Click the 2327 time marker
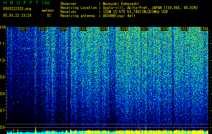 click(144, 29)
